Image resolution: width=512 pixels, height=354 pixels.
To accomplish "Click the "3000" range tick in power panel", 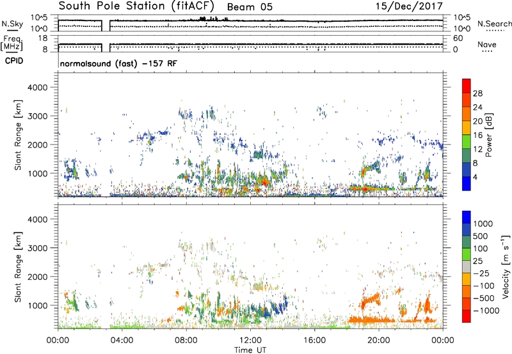I will (x=38, y=116).
